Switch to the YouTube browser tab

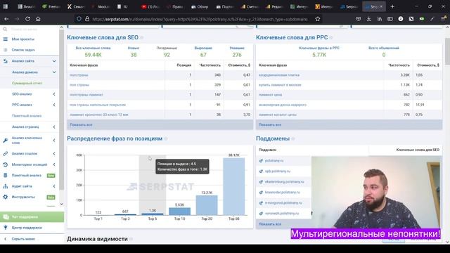click(150, 6)
